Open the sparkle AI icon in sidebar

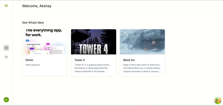pos(6,48)
